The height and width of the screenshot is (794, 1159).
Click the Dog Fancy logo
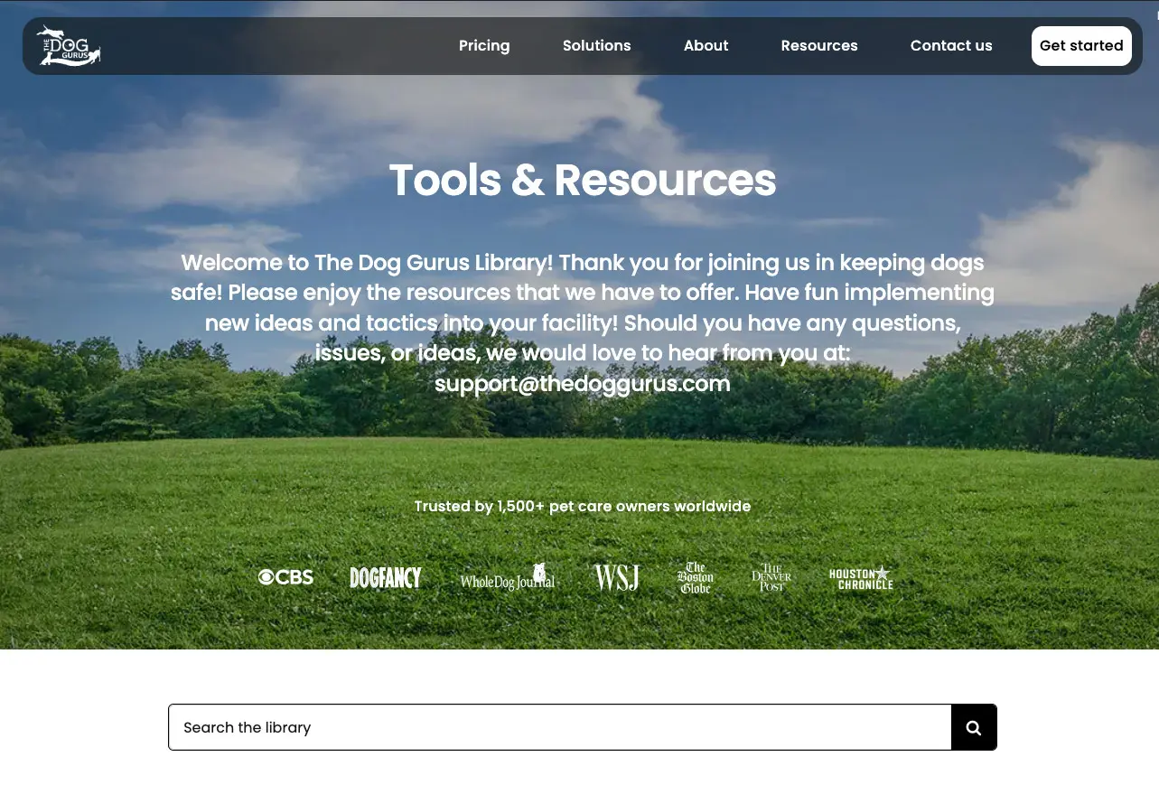click(386, 578)
